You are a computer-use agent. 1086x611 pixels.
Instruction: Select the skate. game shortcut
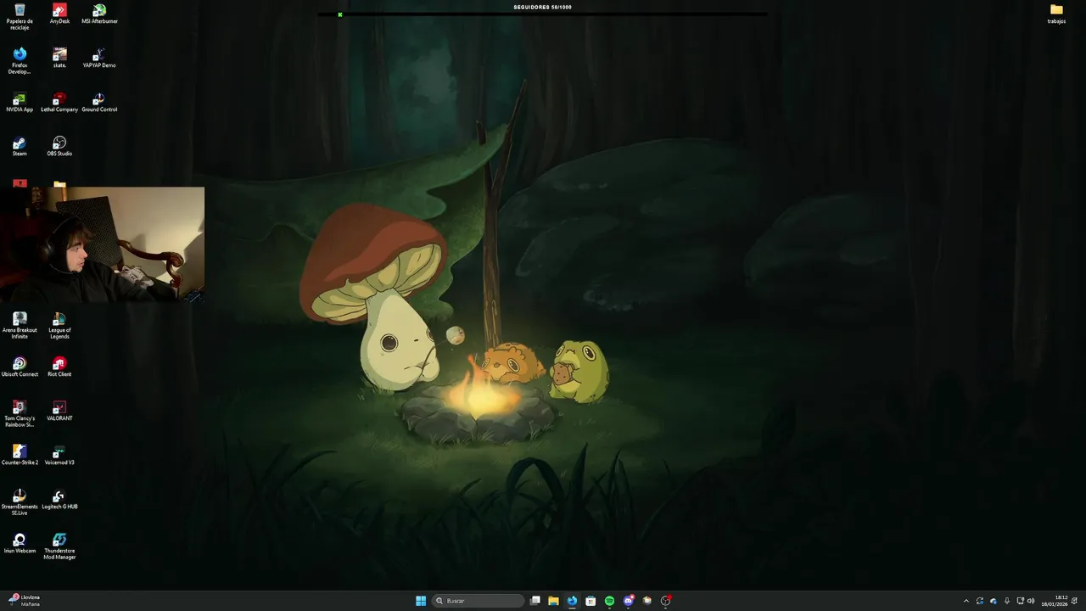[59, 58]
